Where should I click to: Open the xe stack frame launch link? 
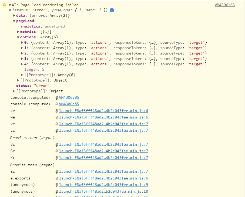(x=103, y=111)
